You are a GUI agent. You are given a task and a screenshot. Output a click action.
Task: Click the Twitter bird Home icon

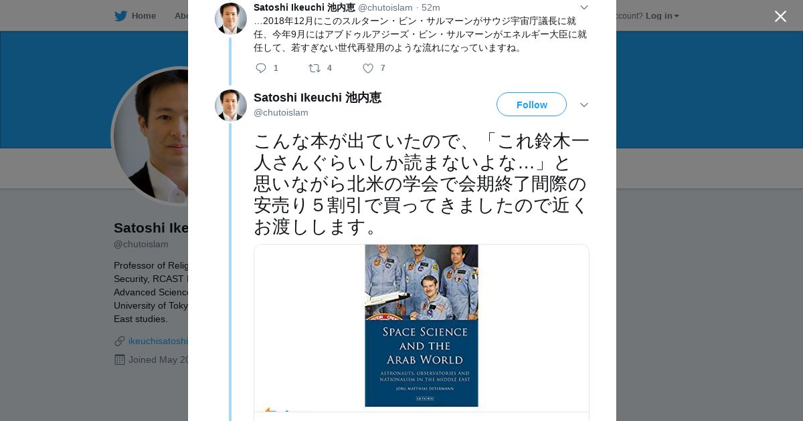(120, 16)
